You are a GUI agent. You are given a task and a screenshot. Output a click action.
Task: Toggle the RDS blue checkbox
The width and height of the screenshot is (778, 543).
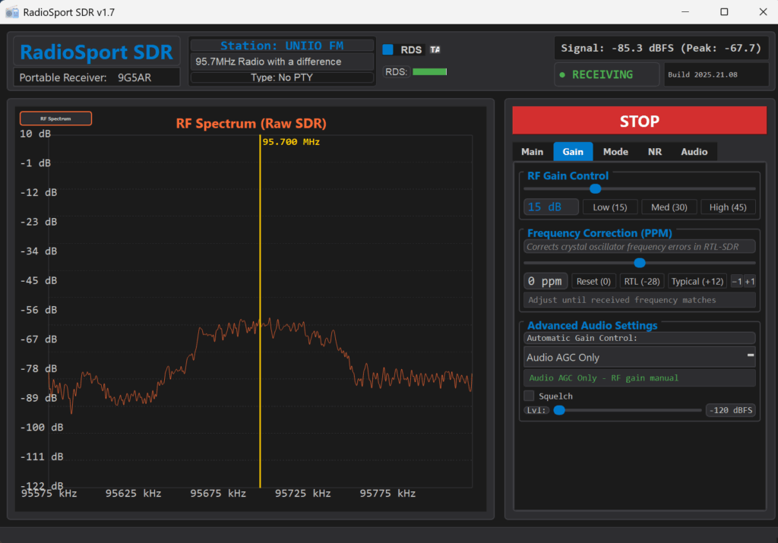(x=388, y=49)
